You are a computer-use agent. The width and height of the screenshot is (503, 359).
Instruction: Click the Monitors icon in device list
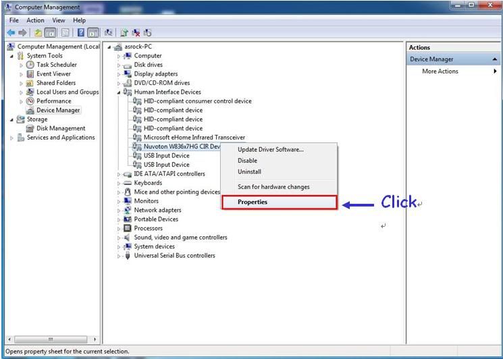(x=128, y=201)
